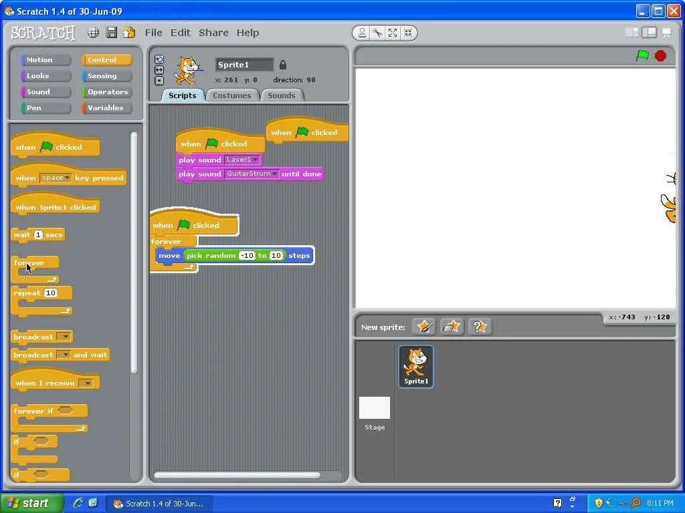The width and height of the screenshot is (685, 513).
Task: Open the File menu
Action: coord(153,33)
